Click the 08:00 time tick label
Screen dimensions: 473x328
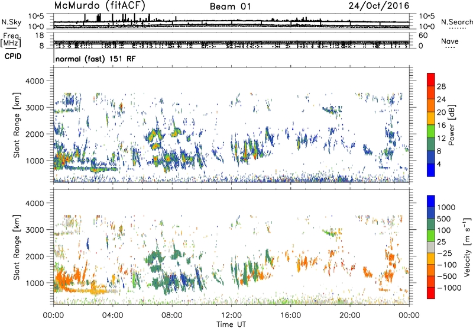pos(172,316)
